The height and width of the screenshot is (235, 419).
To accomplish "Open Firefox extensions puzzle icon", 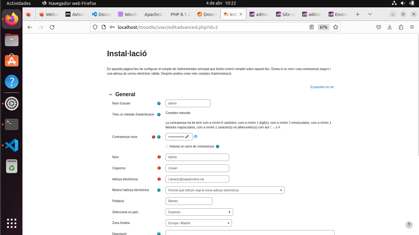I will (x=401, y=27).
